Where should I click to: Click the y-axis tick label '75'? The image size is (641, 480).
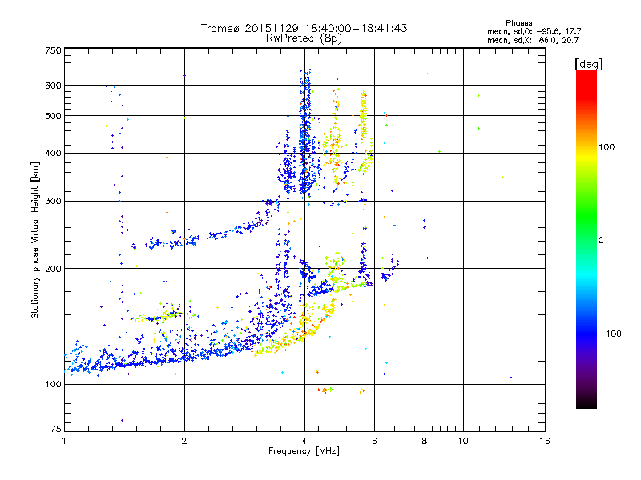(56, 429)
